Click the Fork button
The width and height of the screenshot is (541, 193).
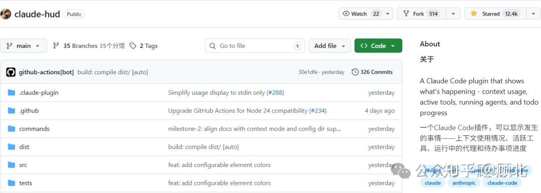(x=421, y=14)
